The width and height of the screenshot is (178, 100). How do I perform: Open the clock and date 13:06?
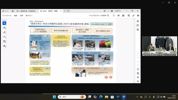pos(171,97)
